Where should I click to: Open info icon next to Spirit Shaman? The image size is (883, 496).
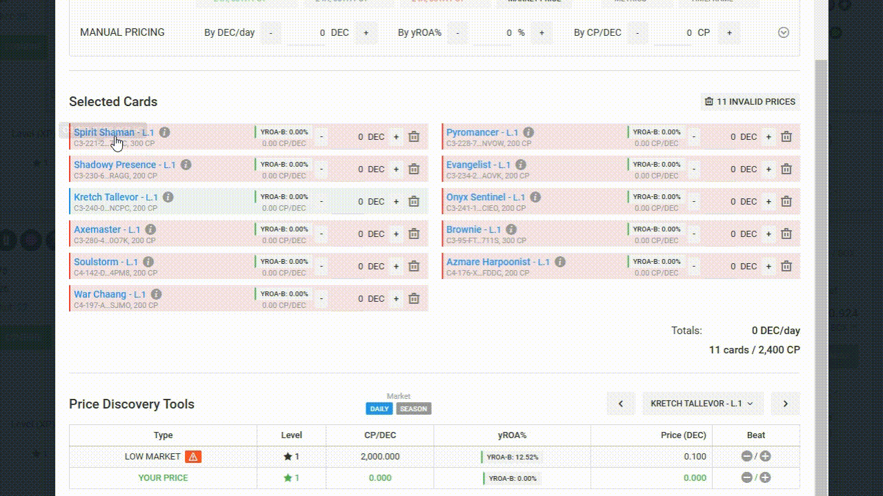[x=165, y=132]
